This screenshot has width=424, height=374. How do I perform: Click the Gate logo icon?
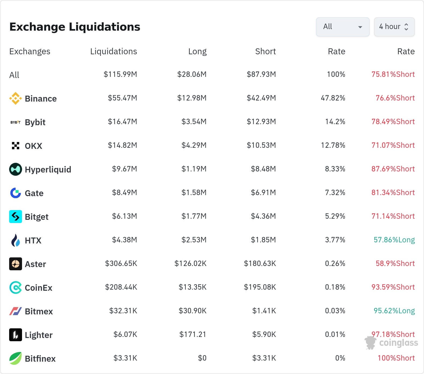[x=16, y=193]
